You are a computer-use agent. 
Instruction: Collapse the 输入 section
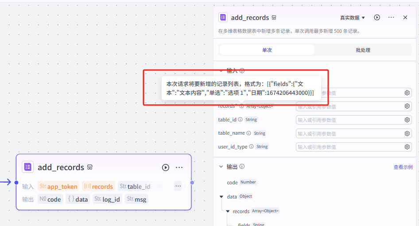(x=221, y=71)
